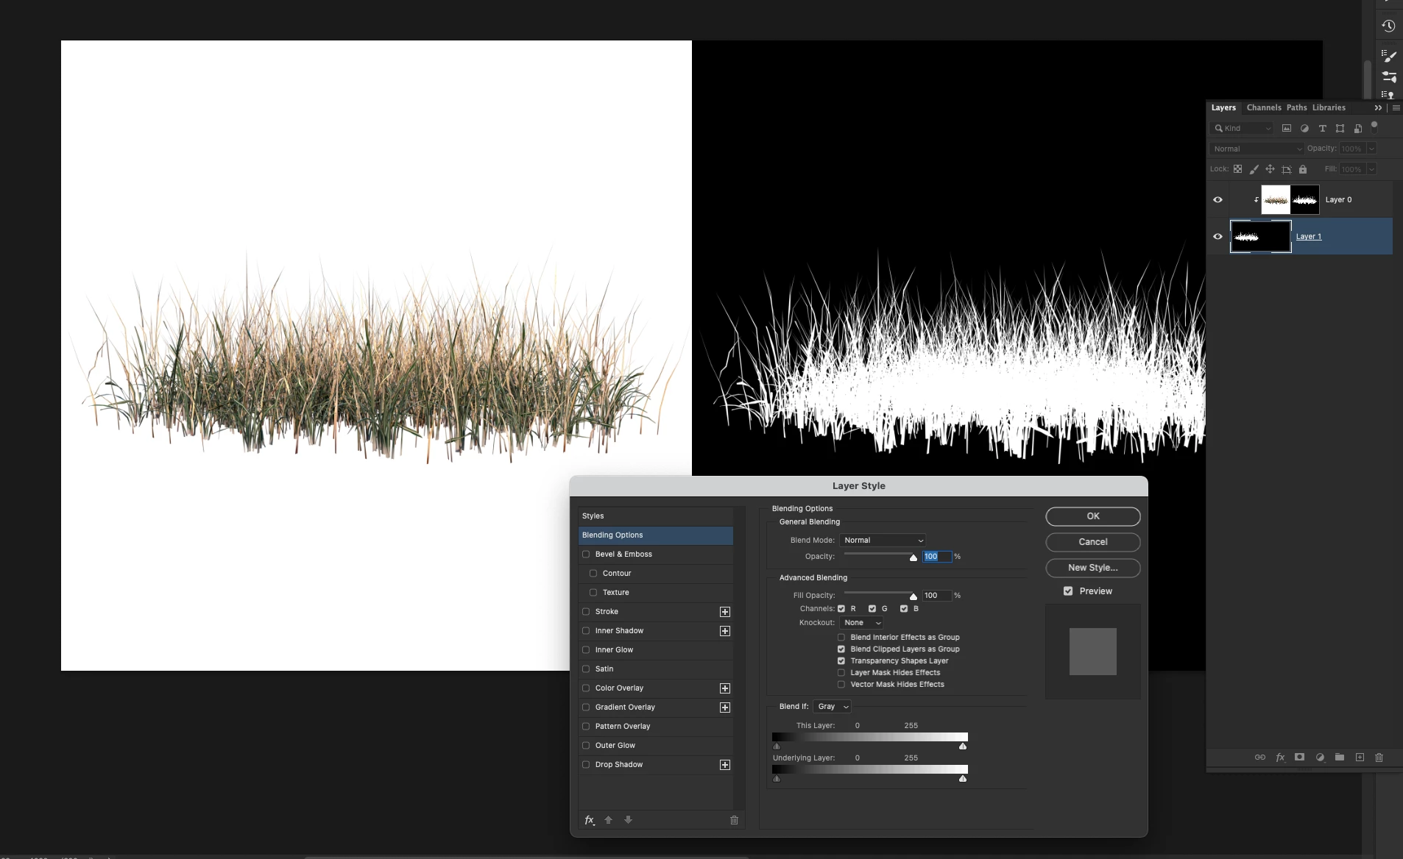Screen dimensions: 1403x859
Task: Enable the Stroke effect checkbox
Action: pyautogui.click(x=586, y=612)
